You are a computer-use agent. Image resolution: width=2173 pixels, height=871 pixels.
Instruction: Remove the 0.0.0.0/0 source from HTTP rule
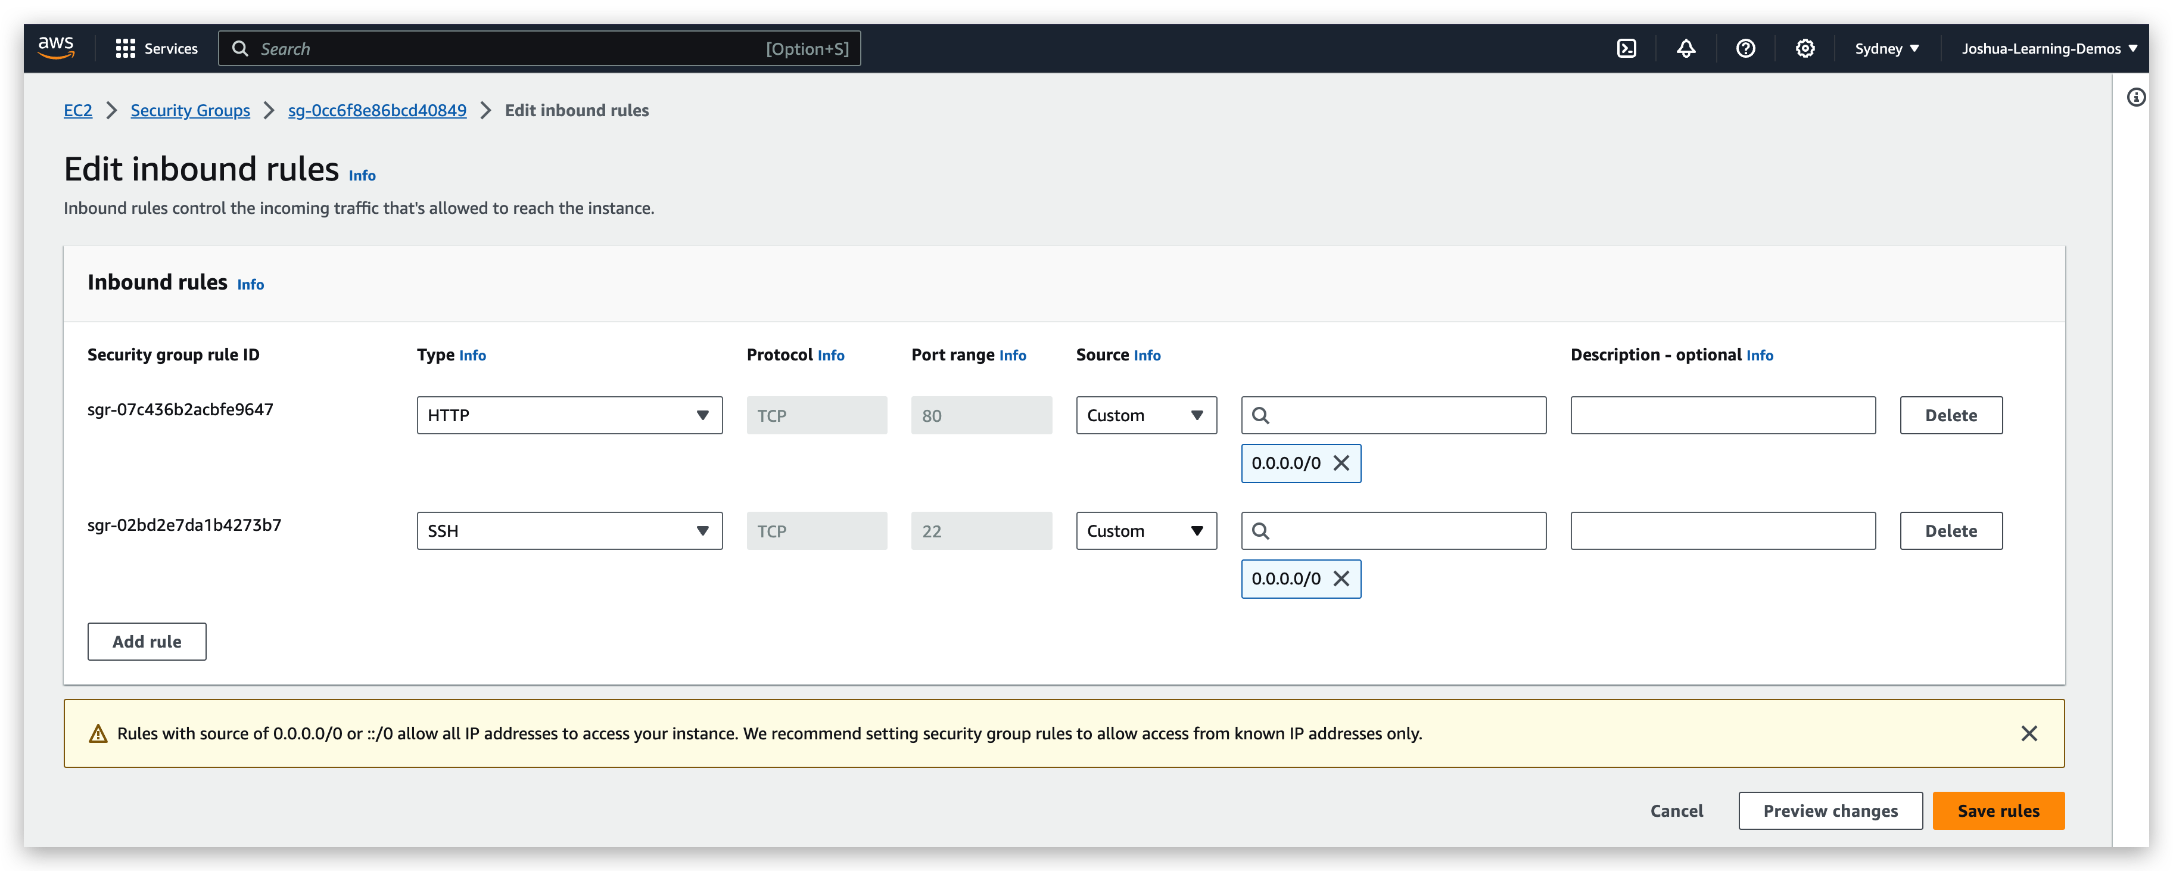click(1340, 462)
